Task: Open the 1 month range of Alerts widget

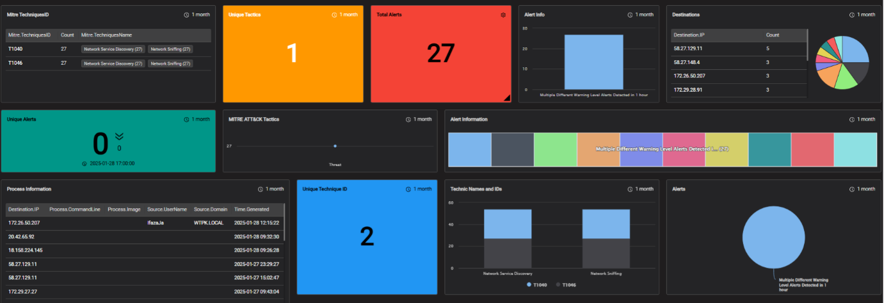Action: tap(865, 189)
